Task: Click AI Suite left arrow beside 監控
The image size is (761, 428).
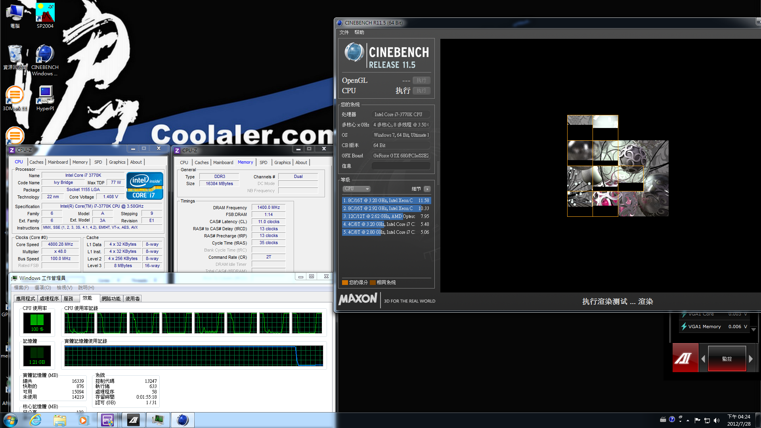Action: 703,359
